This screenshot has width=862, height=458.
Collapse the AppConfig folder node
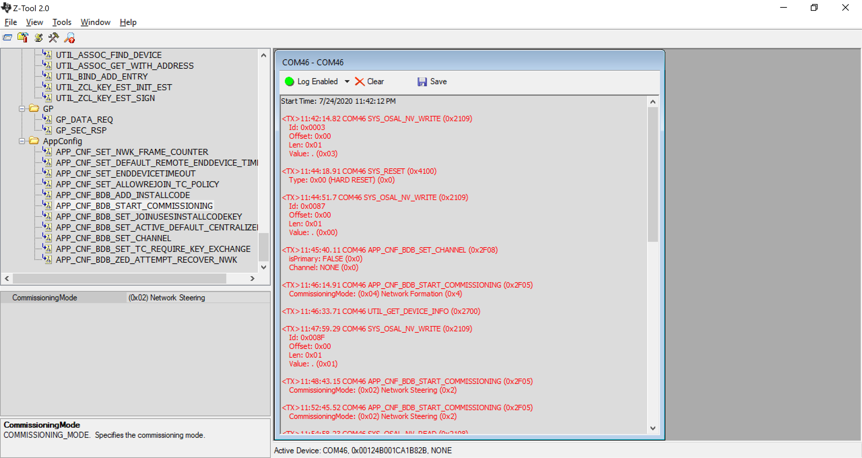coord(22,141)
